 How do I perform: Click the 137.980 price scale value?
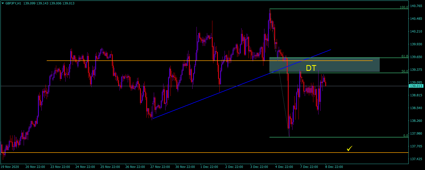coord(416,134)
